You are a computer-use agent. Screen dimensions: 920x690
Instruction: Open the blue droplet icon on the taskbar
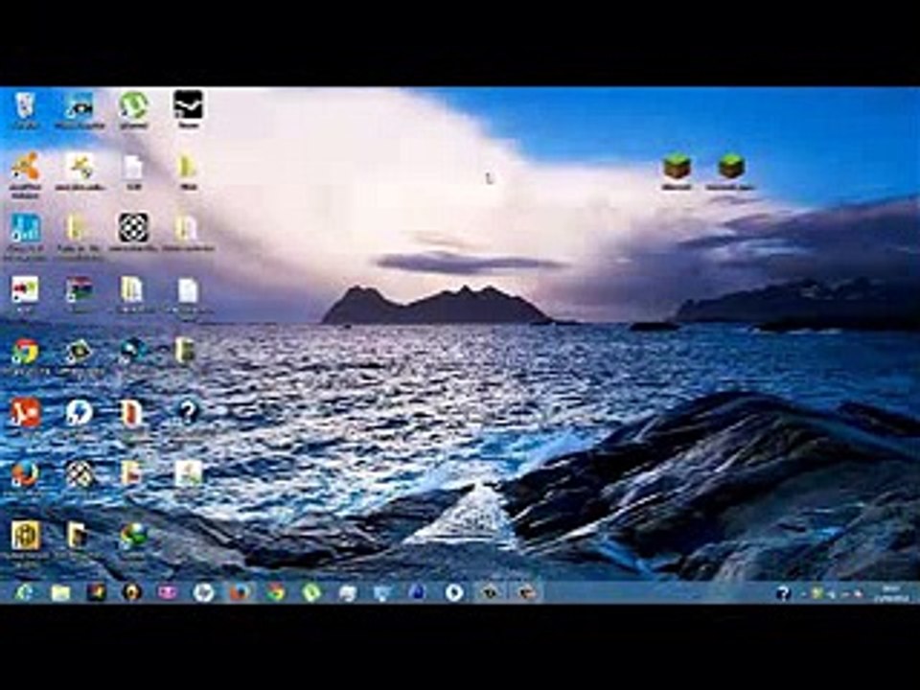click(418, 592)
